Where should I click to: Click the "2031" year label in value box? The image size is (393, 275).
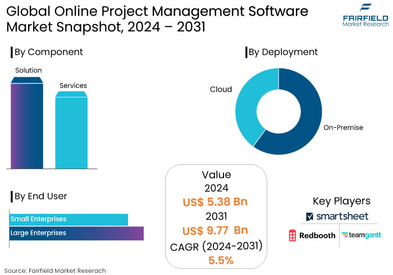[x=216, y=216]
